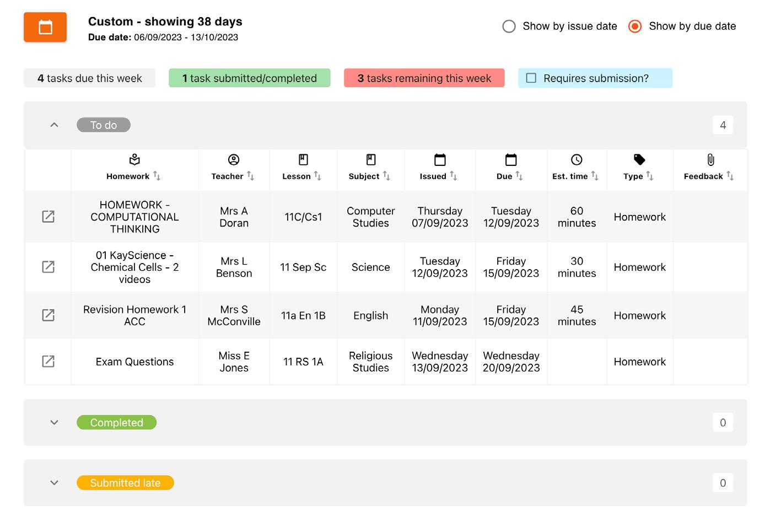The width and height of the screenshot is (781, 516).
Task: Select Show by issue date radio
Action: (x=509, y=26)
